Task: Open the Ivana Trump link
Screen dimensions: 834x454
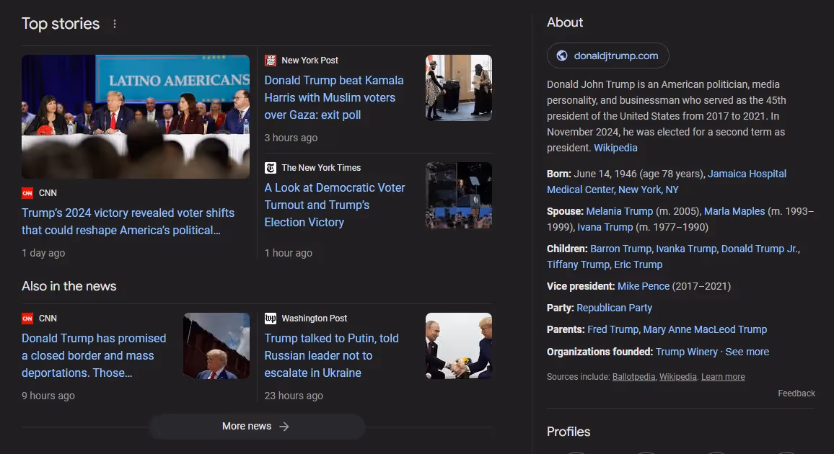Action: 605,227
